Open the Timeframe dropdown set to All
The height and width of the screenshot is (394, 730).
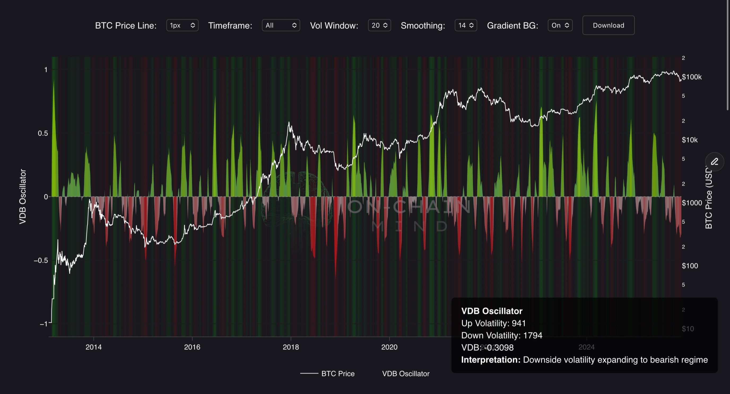(281, 25)
